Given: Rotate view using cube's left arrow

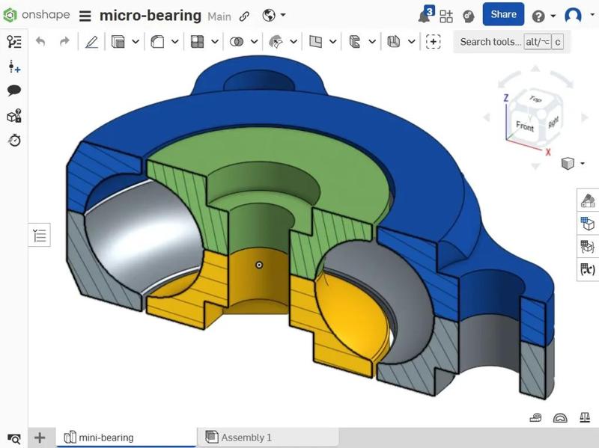Looking at the screenshot, I should point(487,117).
